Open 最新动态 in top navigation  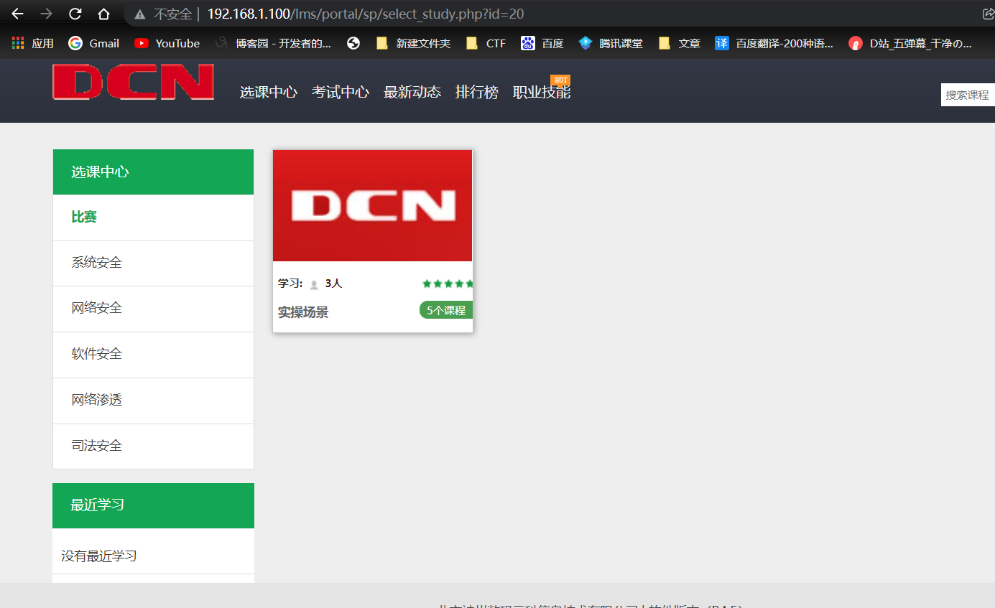click(412, 92)
